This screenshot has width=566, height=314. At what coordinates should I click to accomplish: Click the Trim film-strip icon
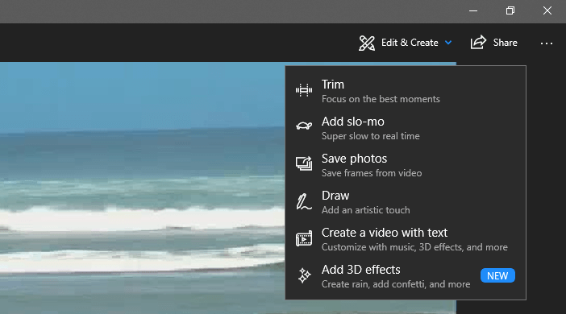click(304, 90)
